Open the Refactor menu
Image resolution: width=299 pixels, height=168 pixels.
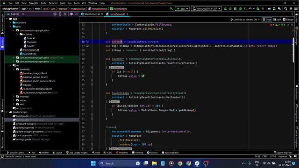coord(53,3)
